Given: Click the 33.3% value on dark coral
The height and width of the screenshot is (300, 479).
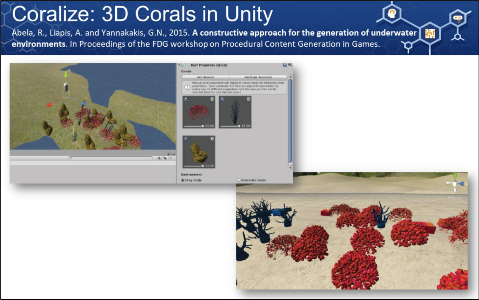Looking at the screenshot, I should 246,126.
